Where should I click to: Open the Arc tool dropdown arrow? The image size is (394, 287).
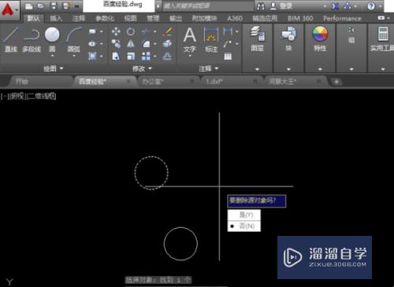pyautogui.click(x=74, y=56)
